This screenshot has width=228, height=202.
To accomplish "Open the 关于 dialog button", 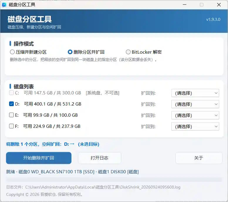I will [x=199, y=158].
